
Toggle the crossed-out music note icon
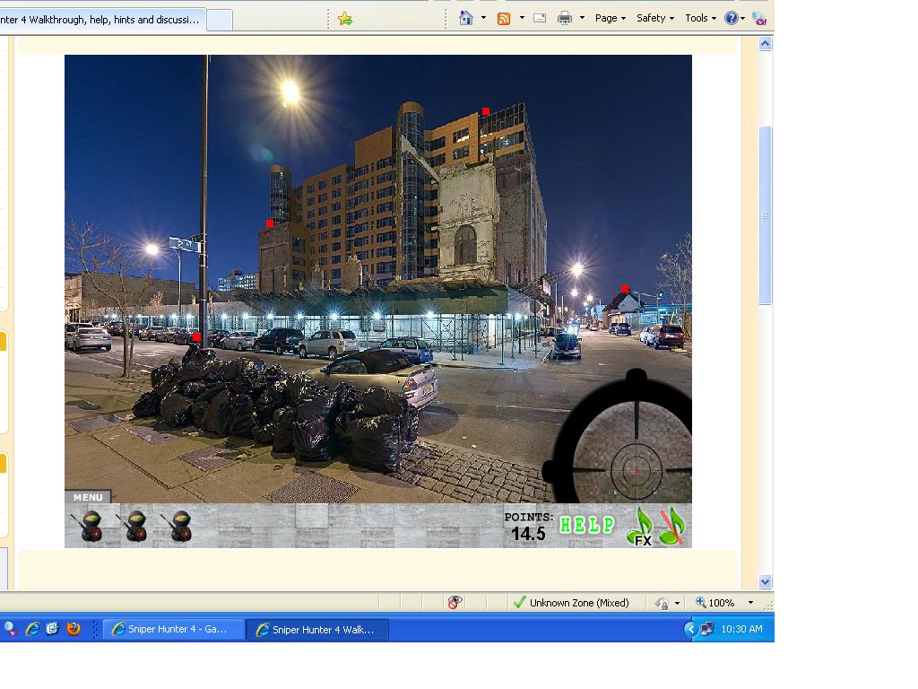pyautogui.click(x=672, y=526)
